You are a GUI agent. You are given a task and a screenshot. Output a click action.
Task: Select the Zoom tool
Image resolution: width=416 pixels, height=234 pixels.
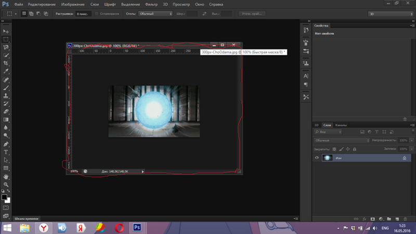pos(6,185)
